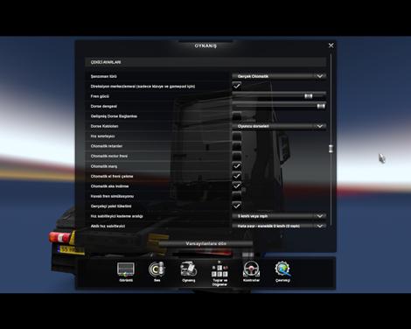
Task: Open the Akıllı hız sabitleyici dropdown
Action: [279, 226]
